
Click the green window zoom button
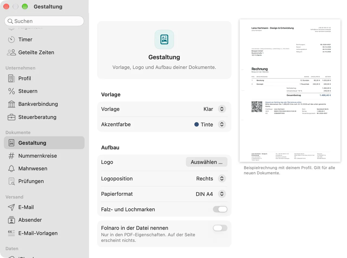coord(25,6)
